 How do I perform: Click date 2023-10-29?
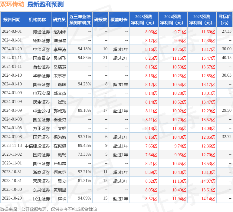12,198
